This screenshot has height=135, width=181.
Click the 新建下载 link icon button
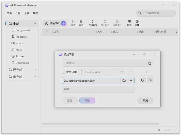click(47, 23)
